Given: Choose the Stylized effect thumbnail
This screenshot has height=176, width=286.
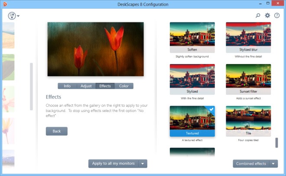Looking at the screenshot, I should 192,79.
